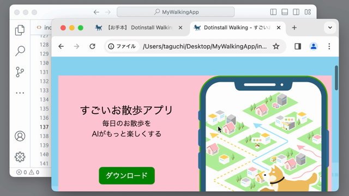Click the すごいお散歩アプリ heading
This screenshot has height=196, width=349.
click(127, 110)
